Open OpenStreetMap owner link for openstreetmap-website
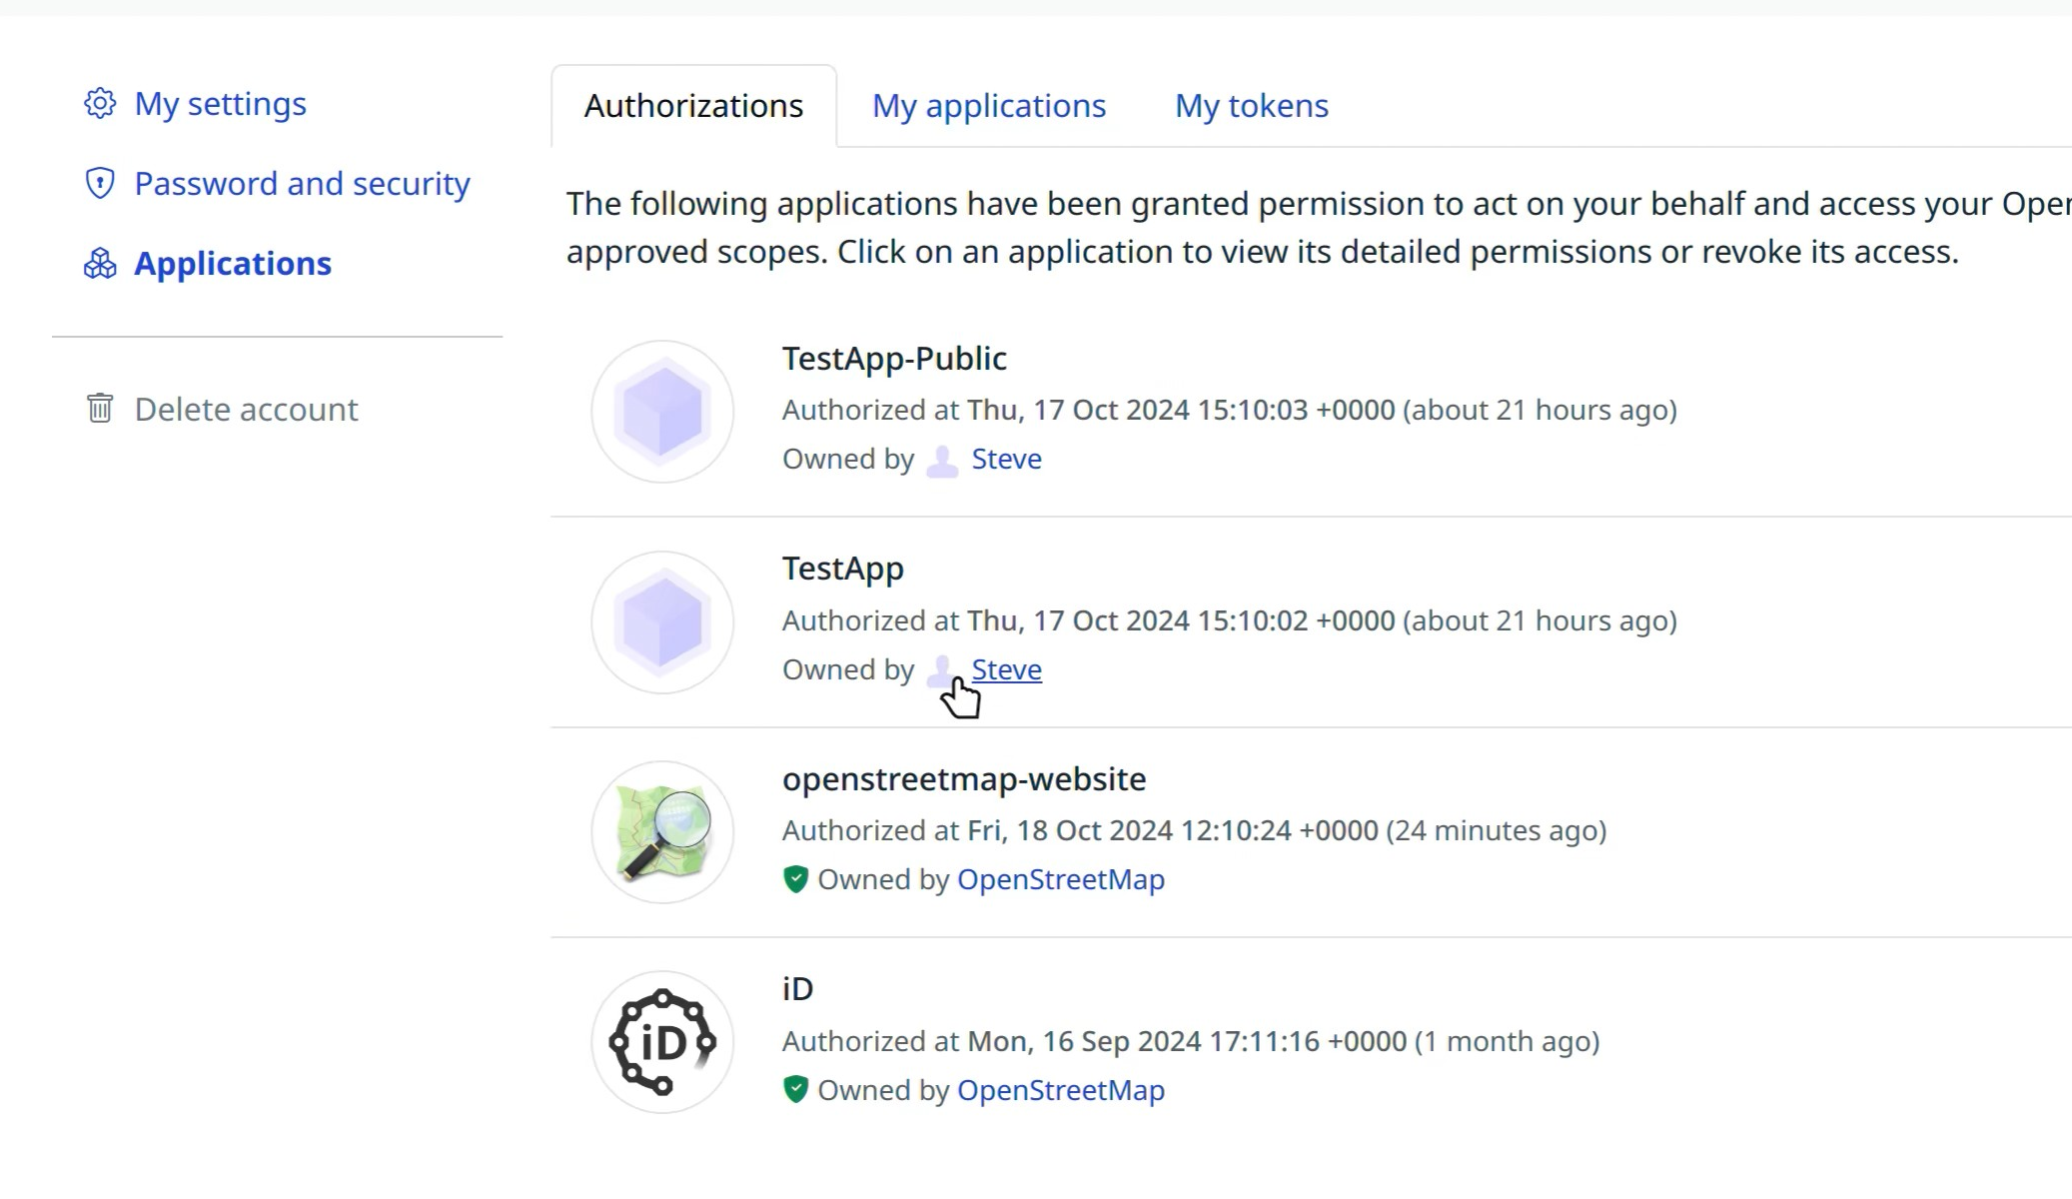The width and height of the screenshot is (2072, 1199). [x=1060, y=879]
